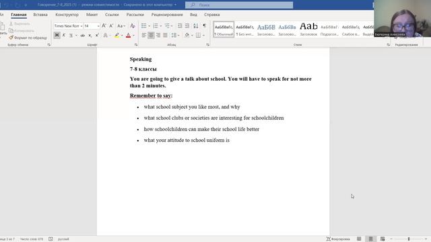Open the Рассылки tab
Image resolution: width=431 pixels, height=242 pixels.
point(135,15)
